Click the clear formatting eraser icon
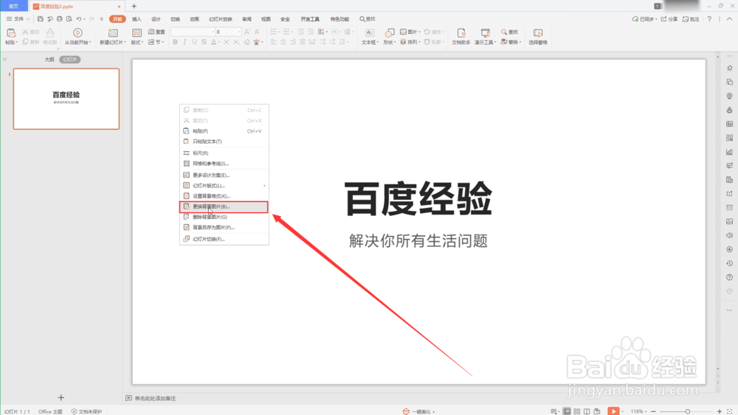Image resolution: width=738 pixels, height=415 pixels. (246, 42)
